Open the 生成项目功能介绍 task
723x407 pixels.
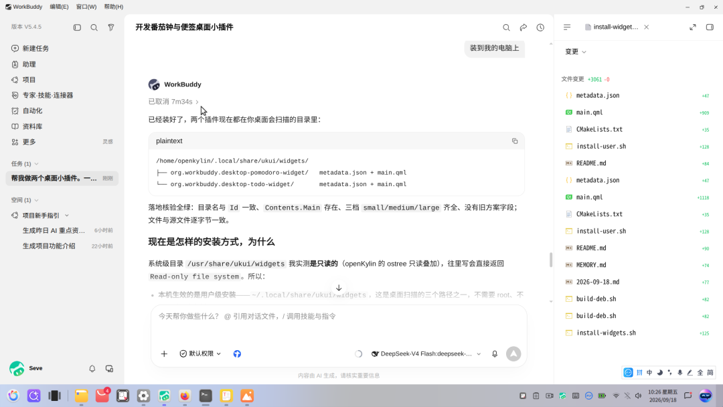(x=49, y=246)
